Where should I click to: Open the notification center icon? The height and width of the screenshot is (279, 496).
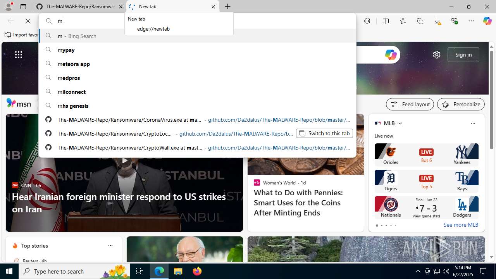tap(483, 271)
